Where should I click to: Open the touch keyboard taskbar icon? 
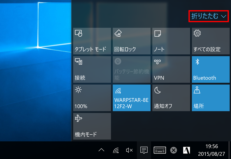[160, 150]
